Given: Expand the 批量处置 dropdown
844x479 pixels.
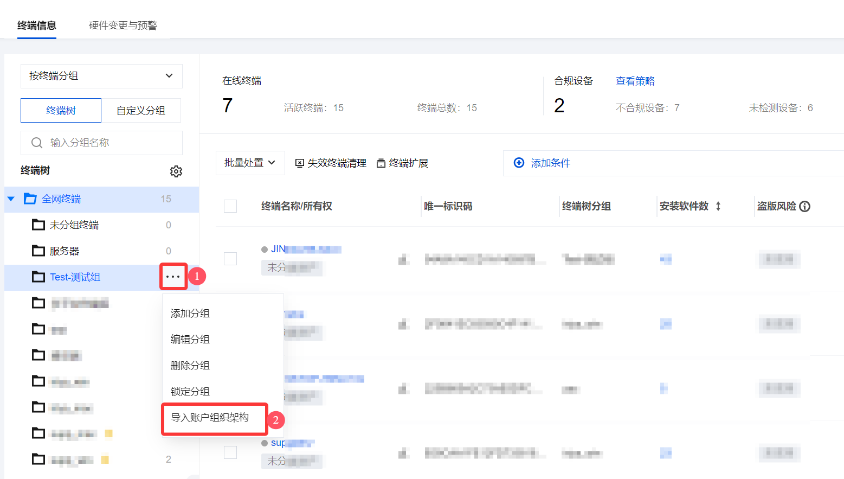Looking at the screenshot, I should (x=250, y=163).
